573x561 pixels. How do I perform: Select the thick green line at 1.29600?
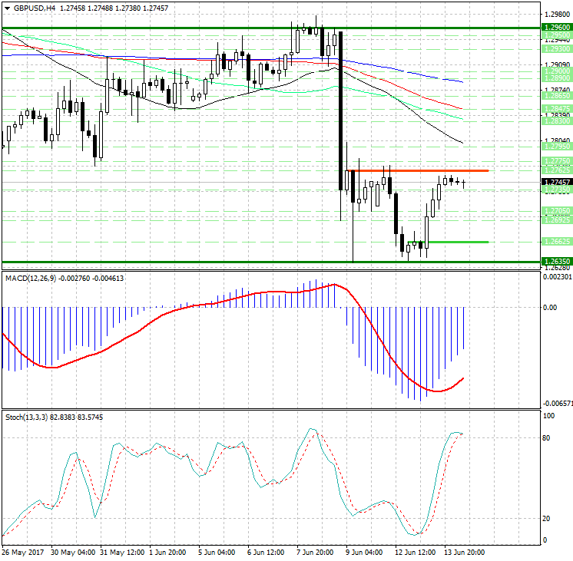271,28
